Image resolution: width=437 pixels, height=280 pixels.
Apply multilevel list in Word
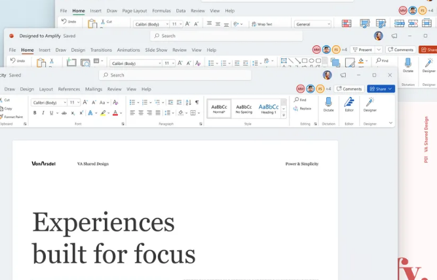pyautogui.click(x=157, y=102)
